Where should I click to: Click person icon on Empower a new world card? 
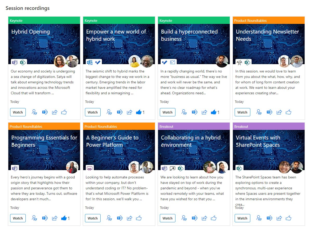[x=109, y=112]
